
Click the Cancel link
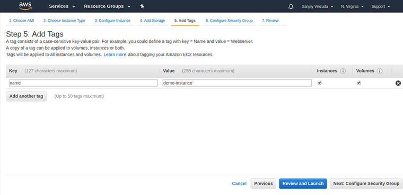239,183
